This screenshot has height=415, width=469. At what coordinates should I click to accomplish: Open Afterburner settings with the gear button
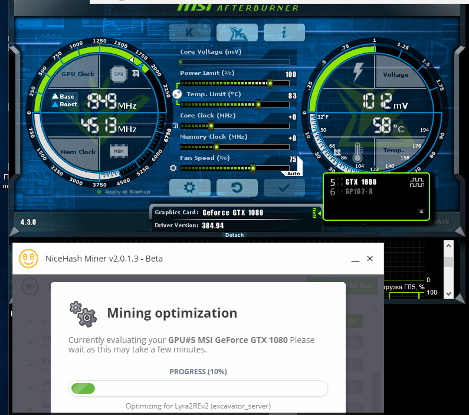[189, 188]
